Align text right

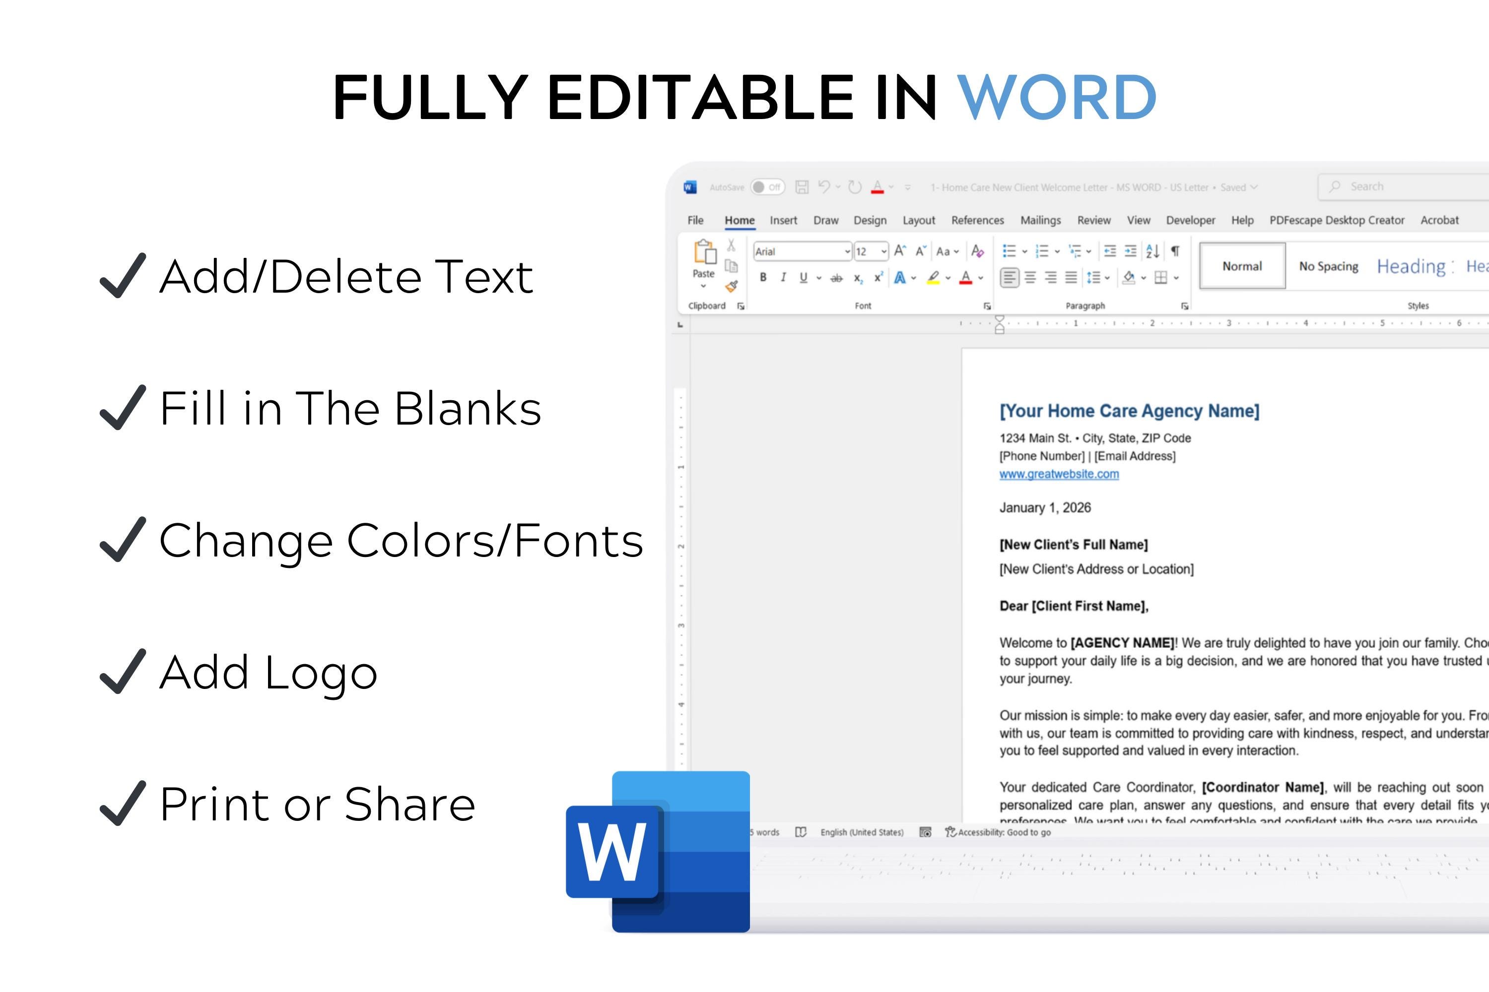click(x=1051, y=278)
